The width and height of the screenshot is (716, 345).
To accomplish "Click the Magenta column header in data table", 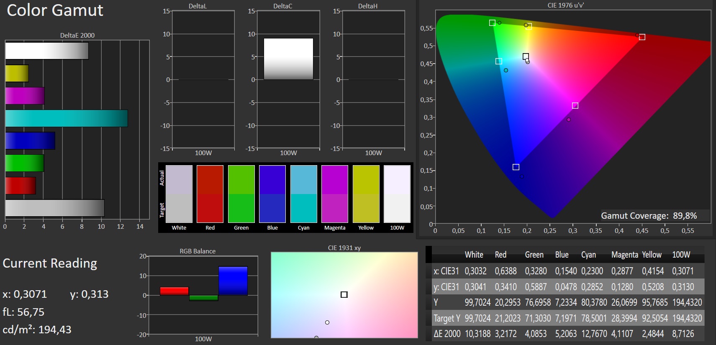I will point(625,255).
